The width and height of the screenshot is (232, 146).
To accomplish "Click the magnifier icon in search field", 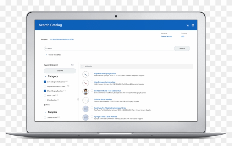I will [46, 48].
